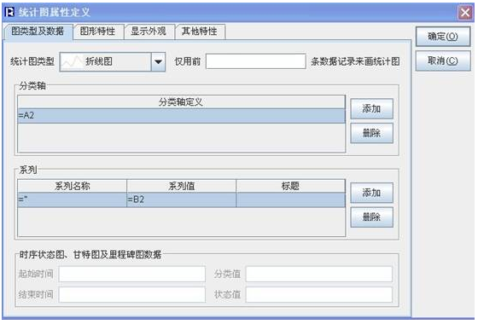
Task: Switch to the 图类型及数据 tab
Action: tap(38, 32)
